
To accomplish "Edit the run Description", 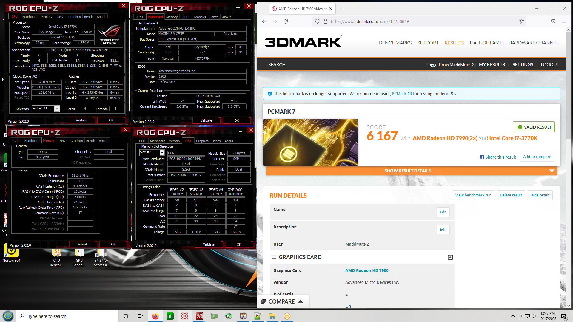I will point(443,230).
